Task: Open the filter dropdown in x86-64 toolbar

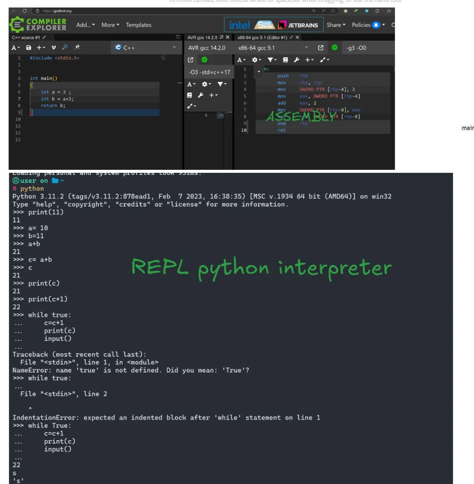Action: (x=272, y=60)
